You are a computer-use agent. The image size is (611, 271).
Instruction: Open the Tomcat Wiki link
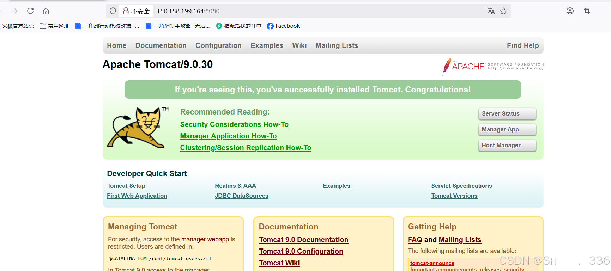pos(279,263)
